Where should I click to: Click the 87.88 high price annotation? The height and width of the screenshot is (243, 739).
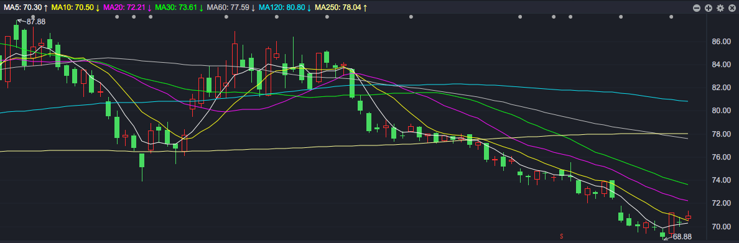pos(36,22)
